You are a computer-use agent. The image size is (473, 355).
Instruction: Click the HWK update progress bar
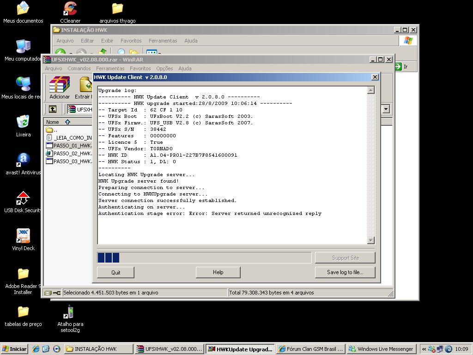click(x=204, y=258)
